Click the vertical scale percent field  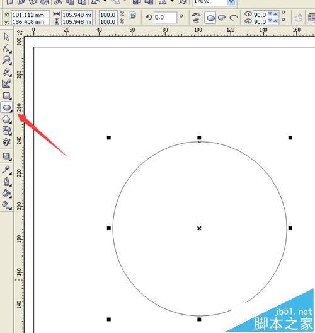tap(108, 21)
